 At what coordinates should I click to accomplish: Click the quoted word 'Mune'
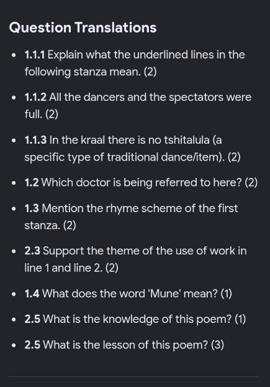(163, 294)
